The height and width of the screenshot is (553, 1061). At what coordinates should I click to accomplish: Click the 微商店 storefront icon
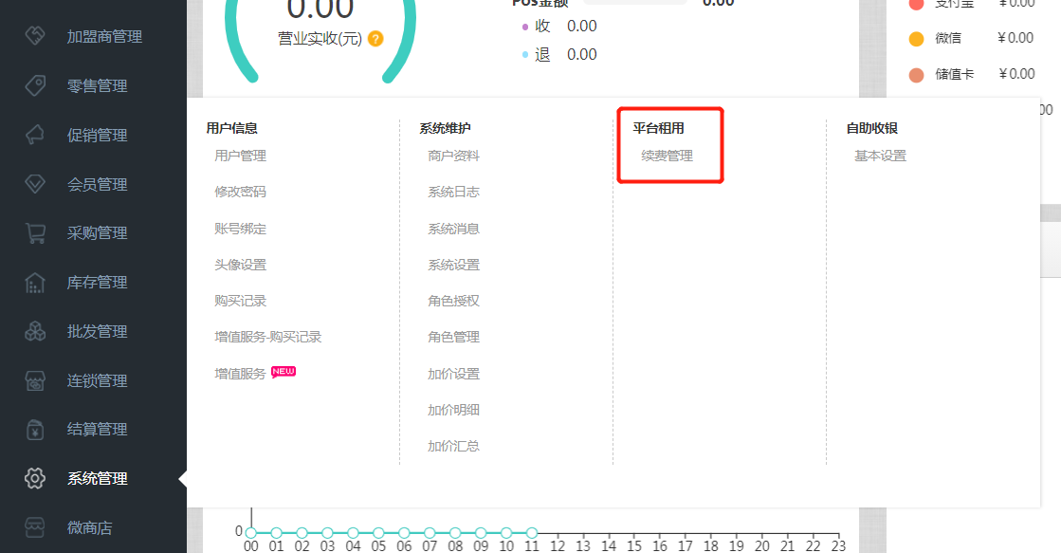(35, 527)
